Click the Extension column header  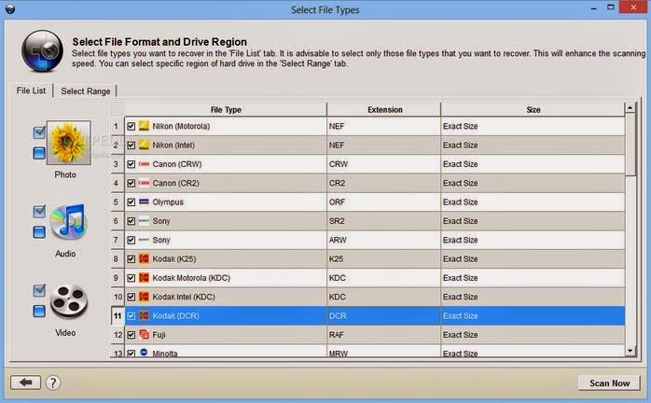[384, 110]
